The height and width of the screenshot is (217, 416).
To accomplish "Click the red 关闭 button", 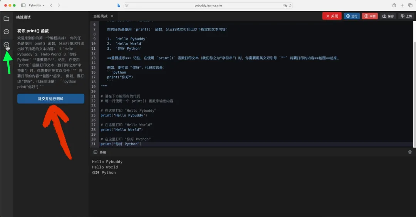I will [332, 16].
